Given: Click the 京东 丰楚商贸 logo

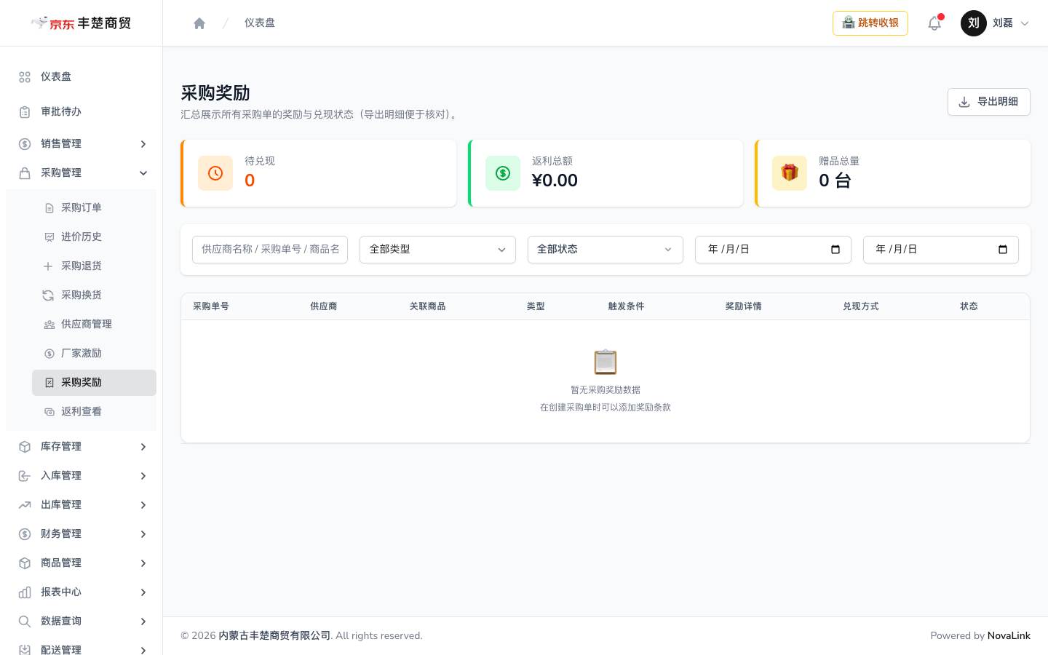Looking at the screenshot, I should [81, 23].
